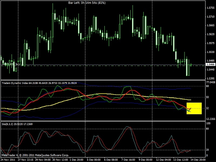This screenshot has height=162, width=216.
Task: Click the 1.5755 price scale label
Action: (x=210, y=8)
